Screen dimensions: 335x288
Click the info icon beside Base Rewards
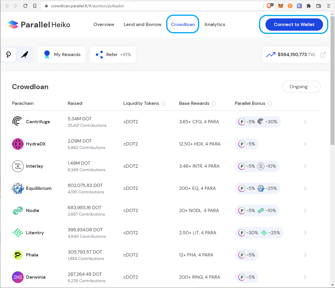214,104
